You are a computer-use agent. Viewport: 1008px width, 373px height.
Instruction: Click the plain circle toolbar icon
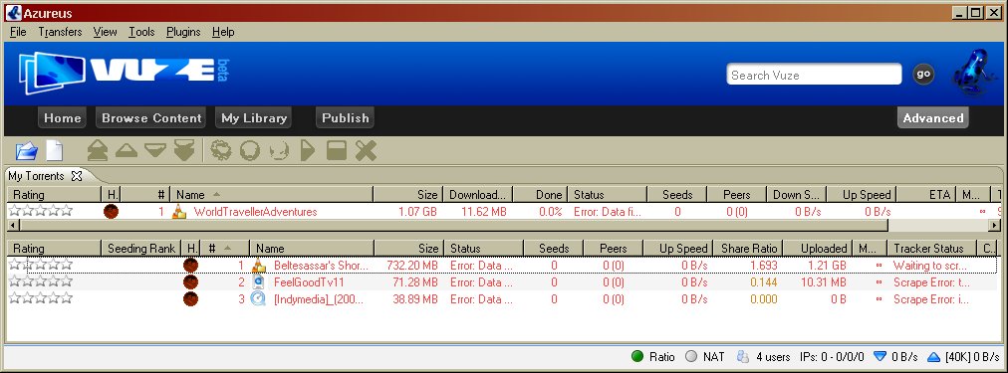(249, 151)
